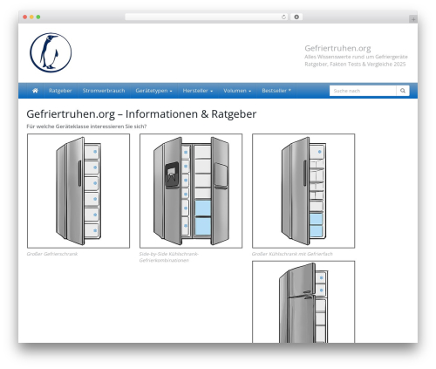Focus the 'Suche nach' search field
Image resolution: width=436 pixels, height=369 pixels.
(x=363, y=91)
